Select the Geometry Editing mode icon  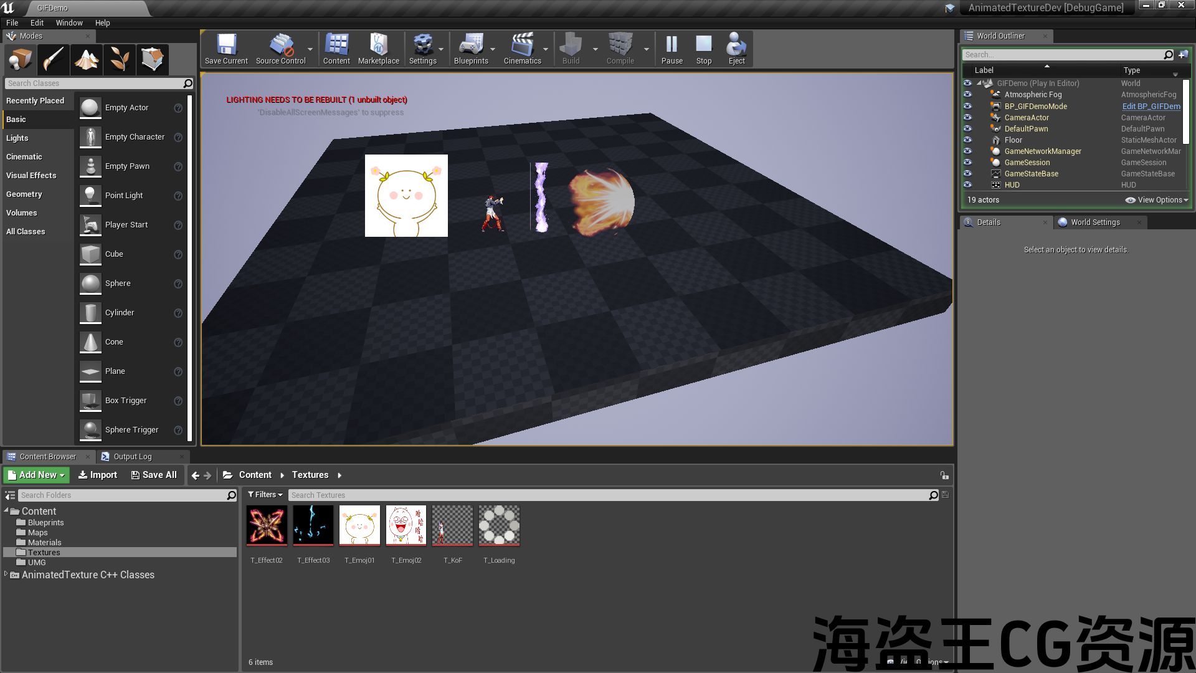click(x=152, y=60)
